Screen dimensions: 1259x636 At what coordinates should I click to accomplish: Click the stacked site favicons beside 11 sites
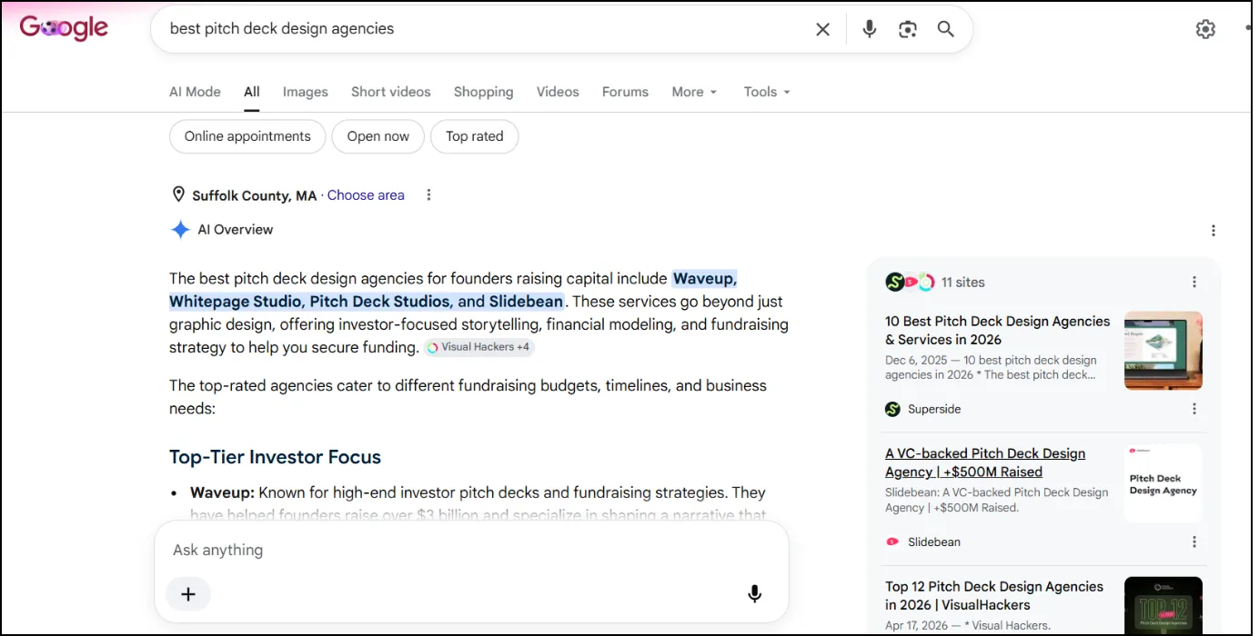point(910,282)
